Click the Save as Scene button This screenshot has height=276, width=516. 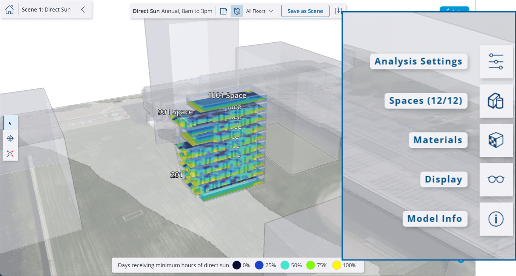point(305,11)
